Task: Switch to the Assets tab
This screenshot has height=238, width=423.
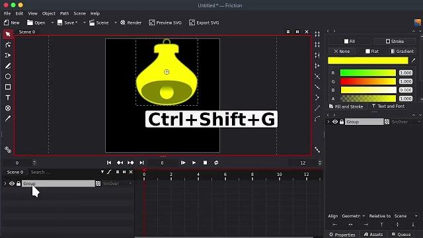Action: click(373, 235)
